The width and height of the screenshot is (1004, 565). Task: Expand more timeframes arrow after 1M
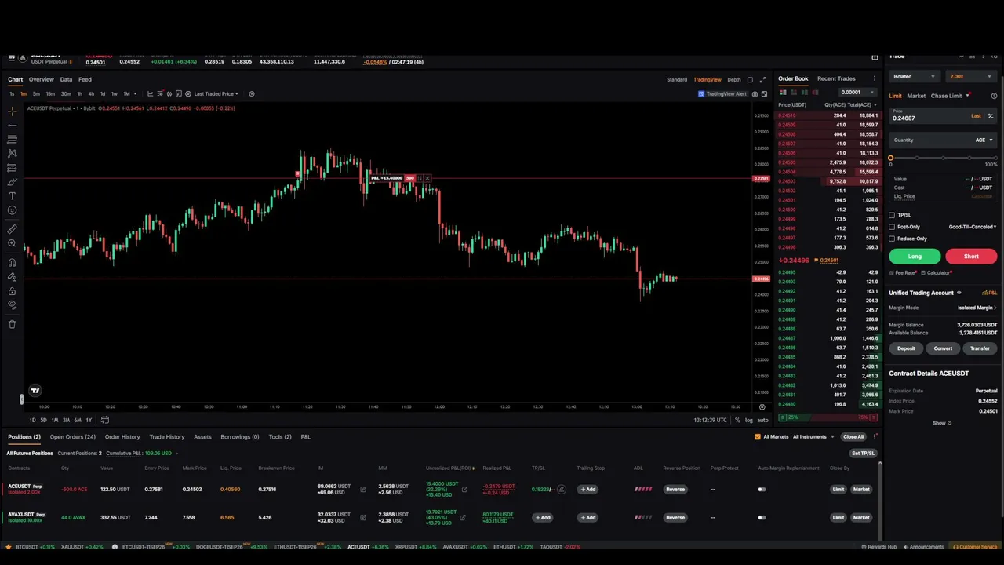pos(135,93)
